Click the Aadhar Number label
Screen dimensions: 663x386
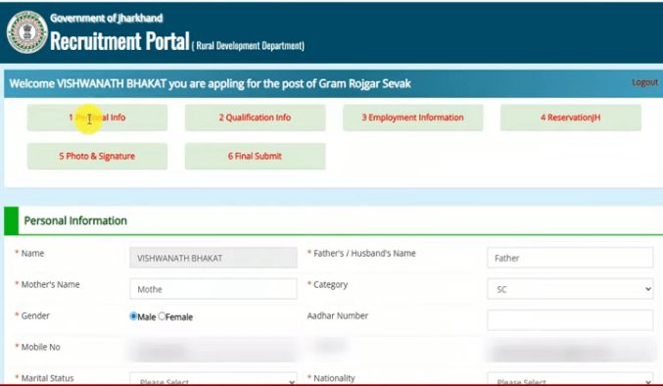pos(338,315)
